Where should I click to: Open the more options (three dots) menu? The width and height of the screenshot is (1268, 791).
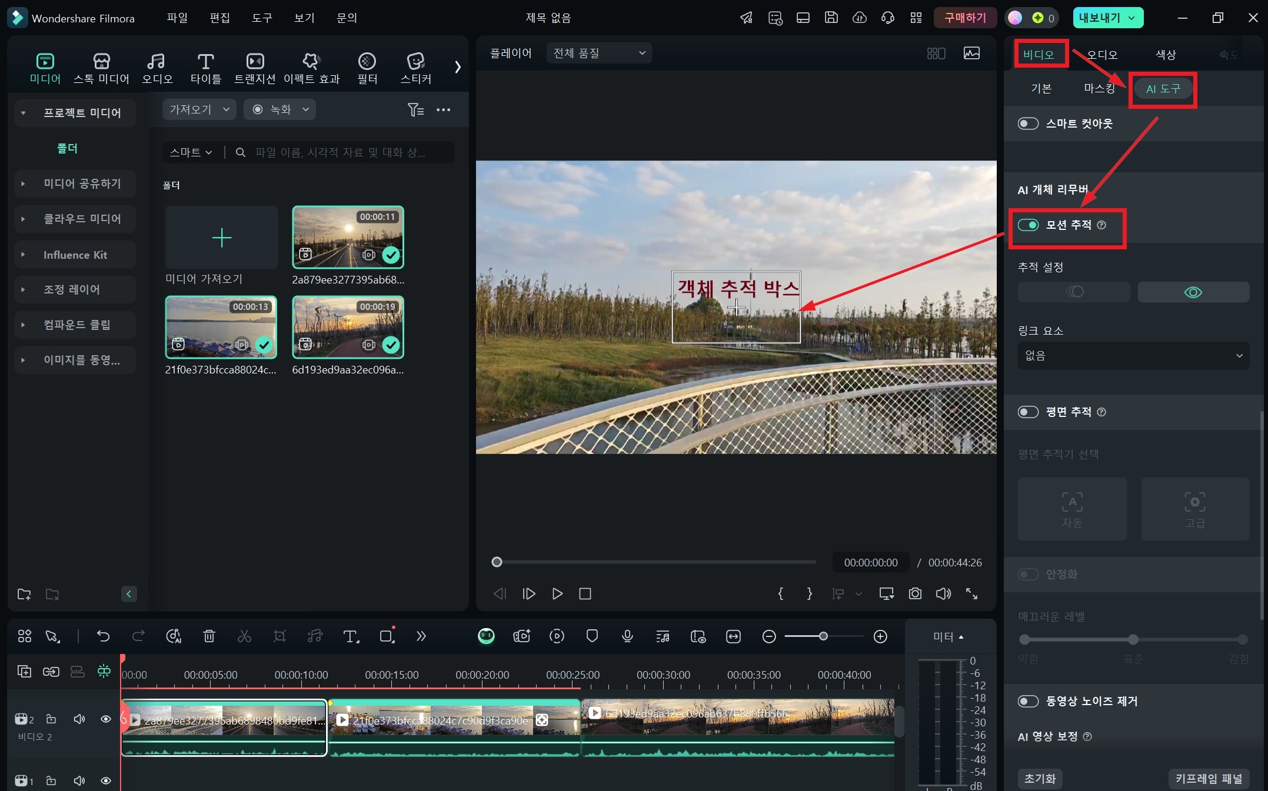[x=443, y=109]
